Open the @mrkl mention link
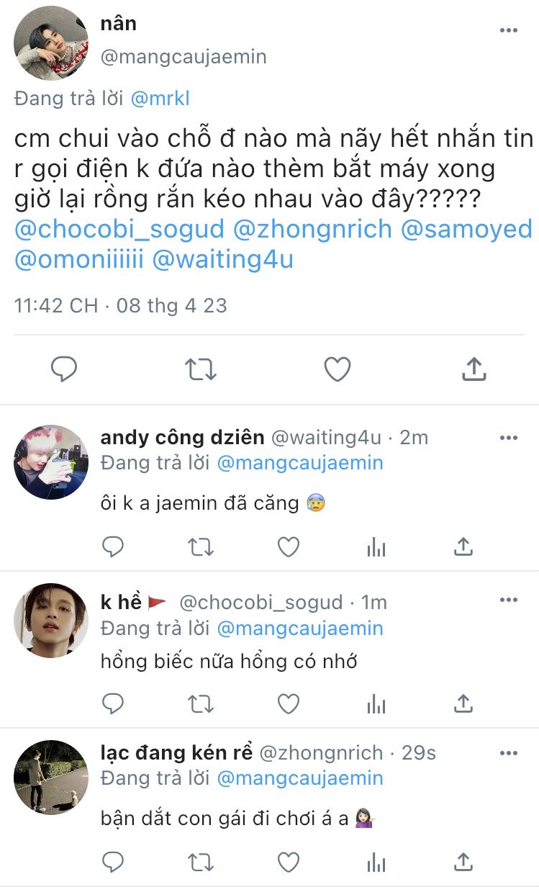This screenshot has width=539, height=887. click(x=160, y=99)
